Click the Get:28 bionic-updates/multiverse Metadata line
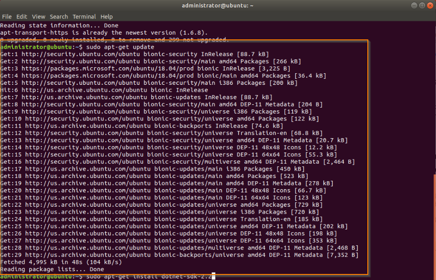This screenshot has width=436, height=280. (x=180, y=248)
